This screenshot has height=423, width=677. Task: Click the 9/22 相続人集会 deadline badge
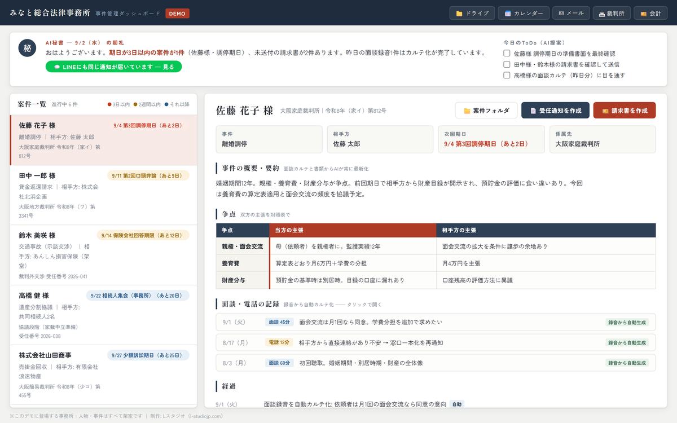click(x=138, y=296)
